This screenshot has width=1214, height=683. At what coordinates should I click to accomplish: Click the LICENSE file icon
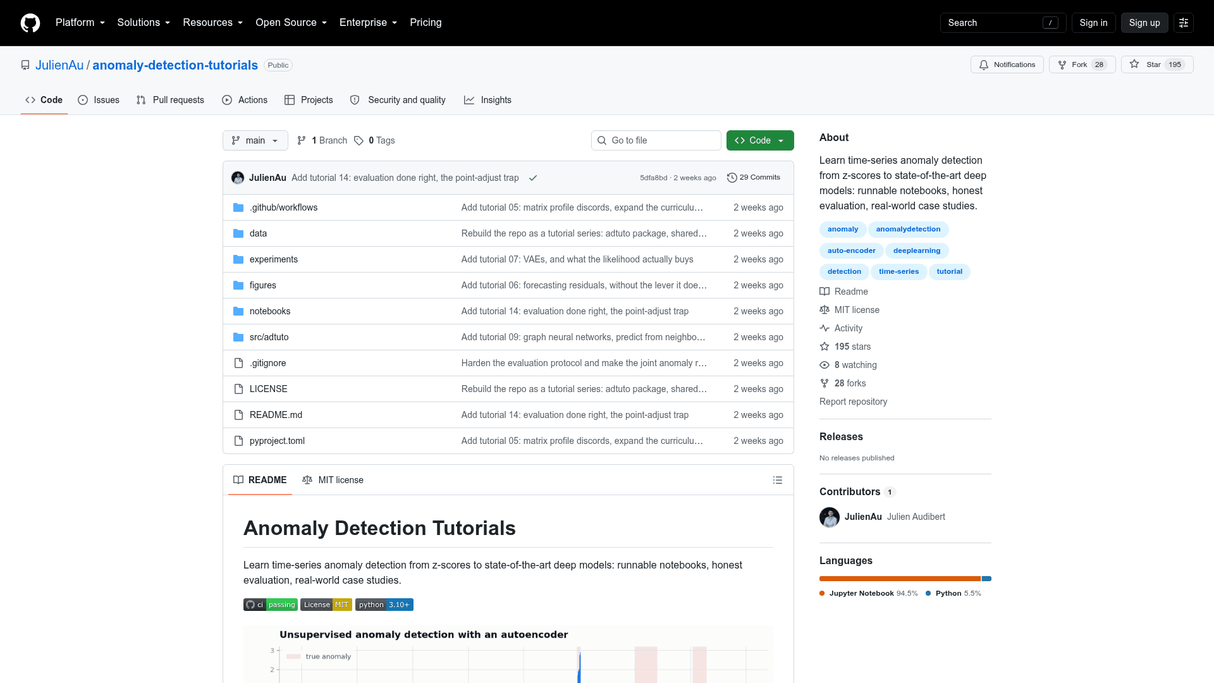(238, 389)
